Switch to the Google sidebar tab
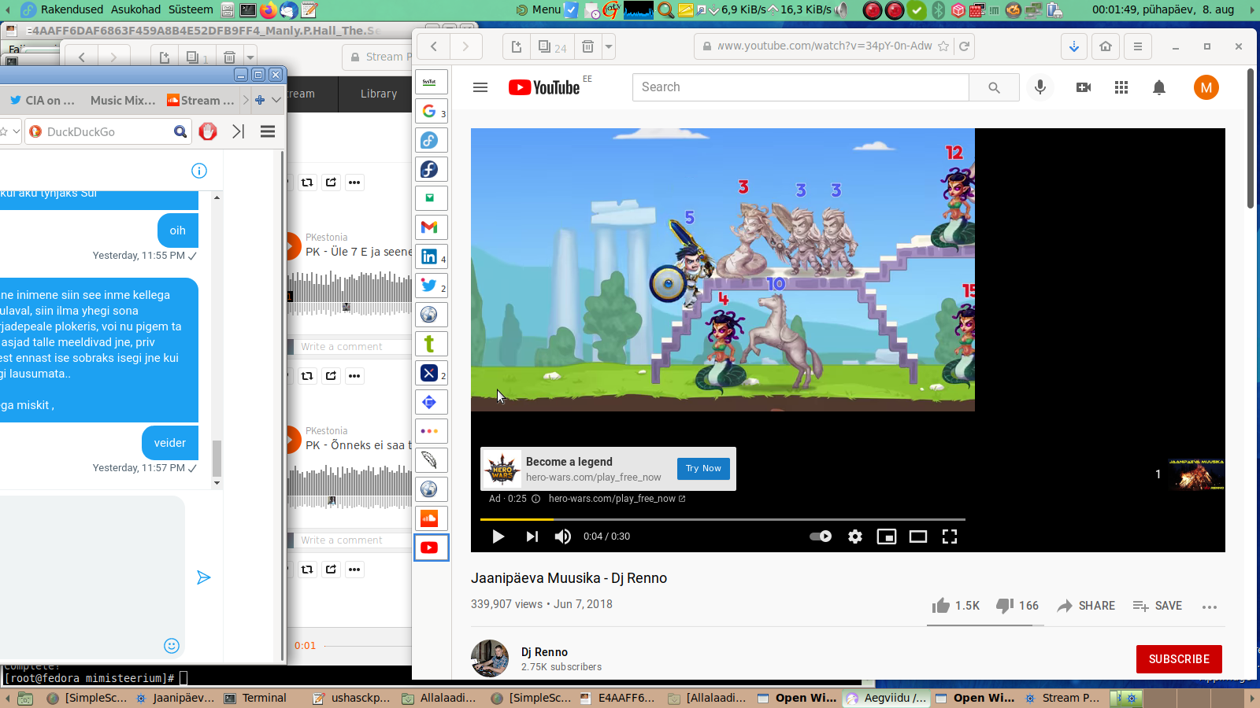The image size is (1260, 708). click(x=431, y=111)
